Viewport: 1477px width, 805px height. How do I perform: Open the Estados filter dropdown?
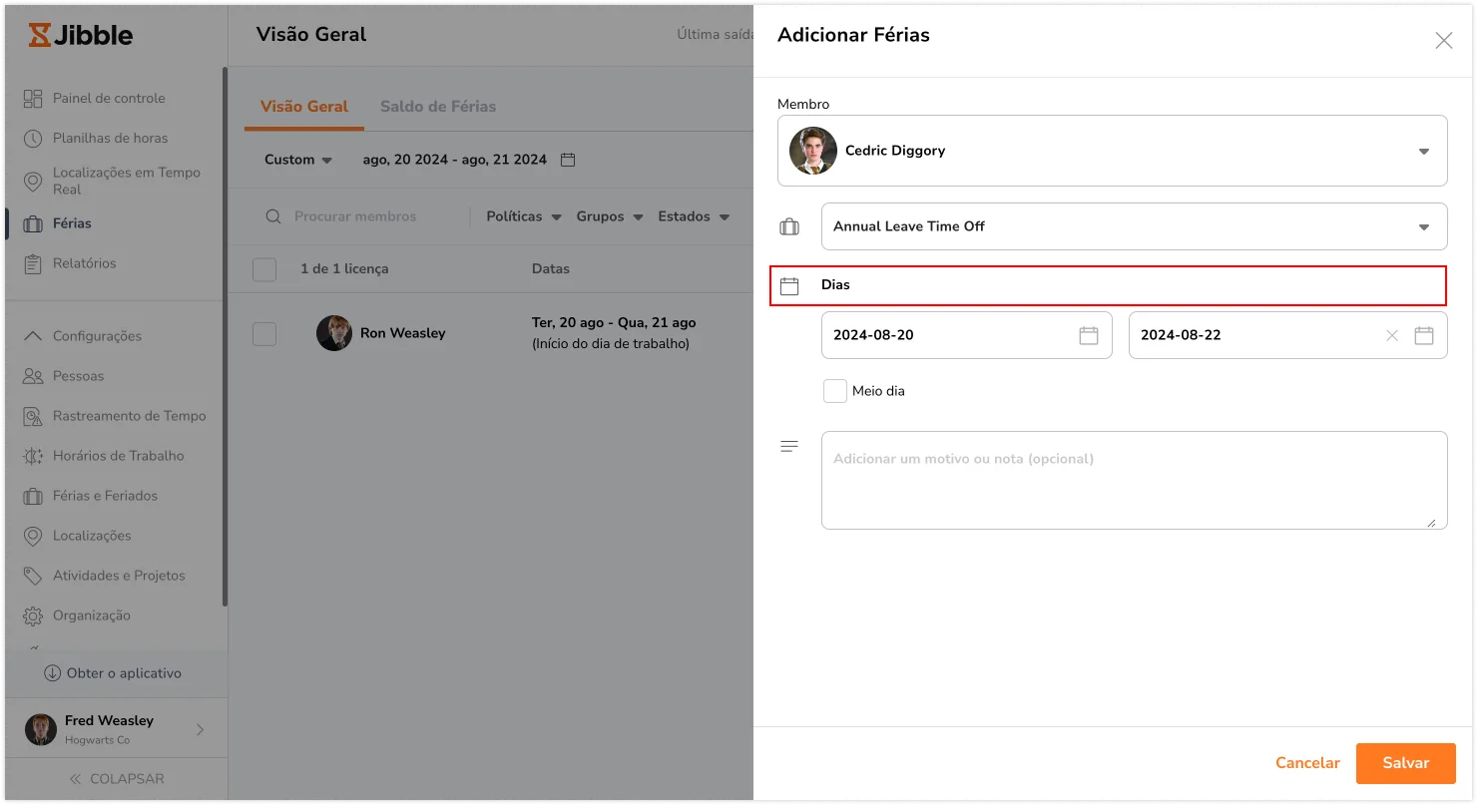694,216
